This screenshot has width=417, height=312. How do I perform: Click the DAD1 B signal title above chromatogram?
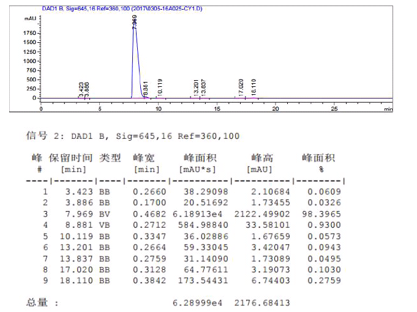(x=122, y=9)
